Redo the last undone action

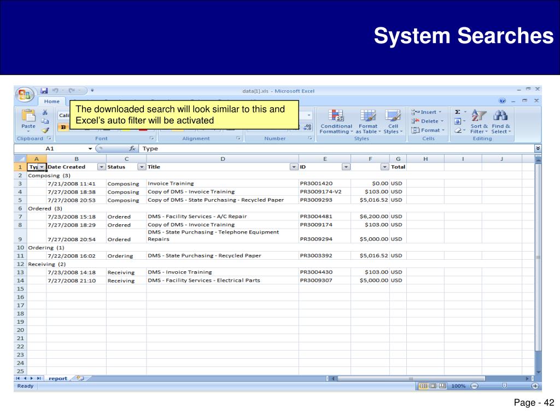click(x=72, y=91)
